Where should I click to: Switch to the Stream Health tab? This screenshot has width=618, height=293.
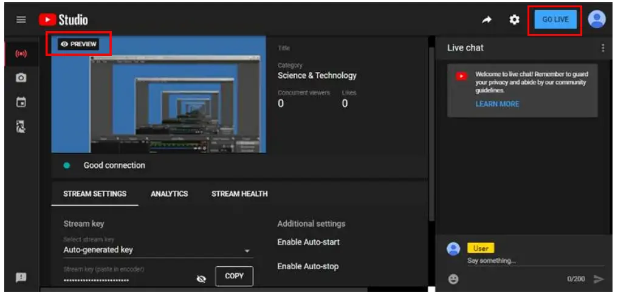239,194
